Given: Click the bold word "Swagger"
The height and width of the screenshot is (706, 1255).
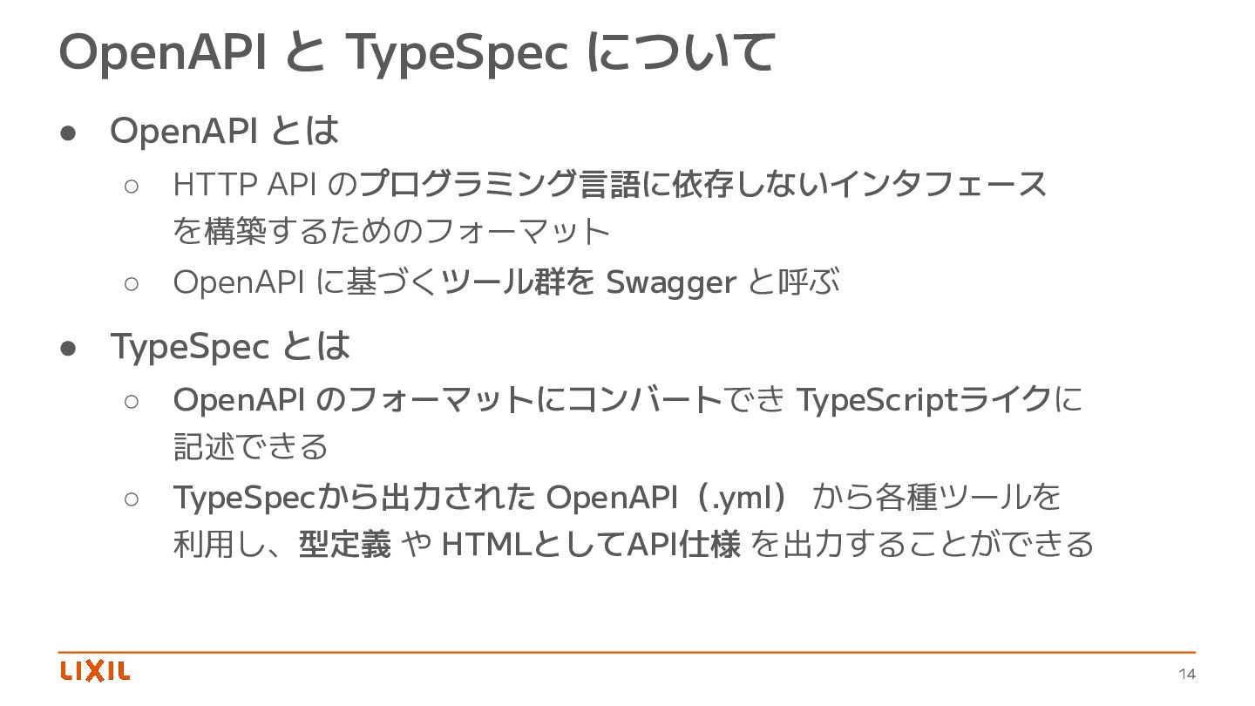Looking at the screenshot, I should point(670,282).
